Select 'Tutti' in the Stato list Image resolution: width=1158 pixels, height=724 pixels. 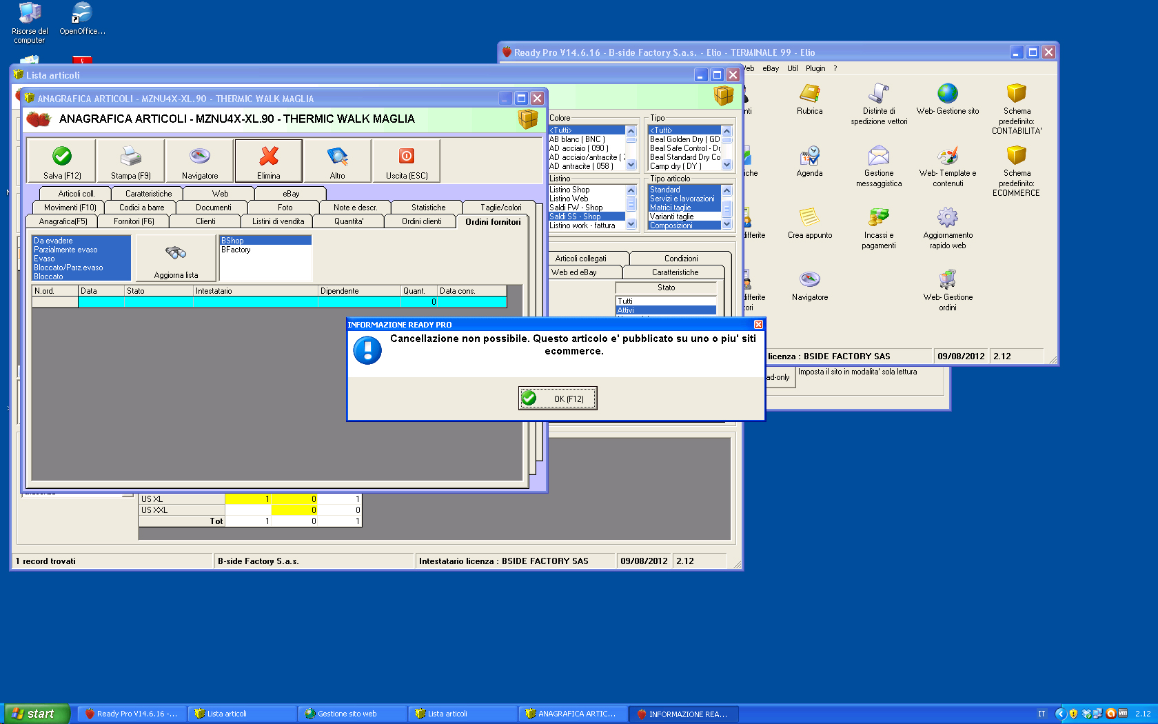pos(666,301)
